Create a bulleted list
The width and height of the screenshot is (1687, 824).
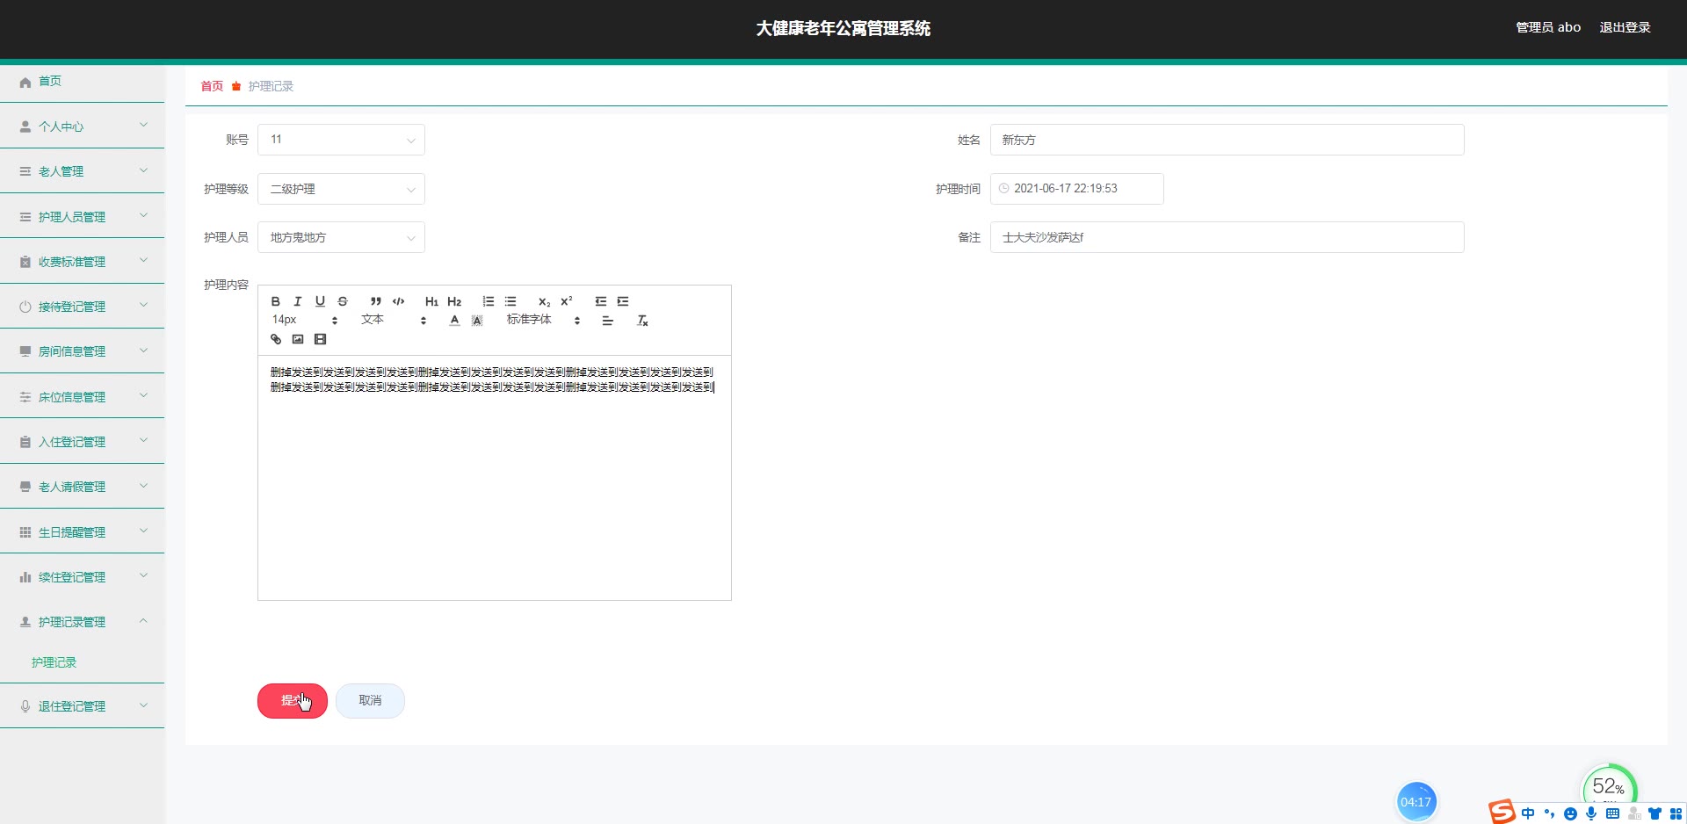point(510,301)
